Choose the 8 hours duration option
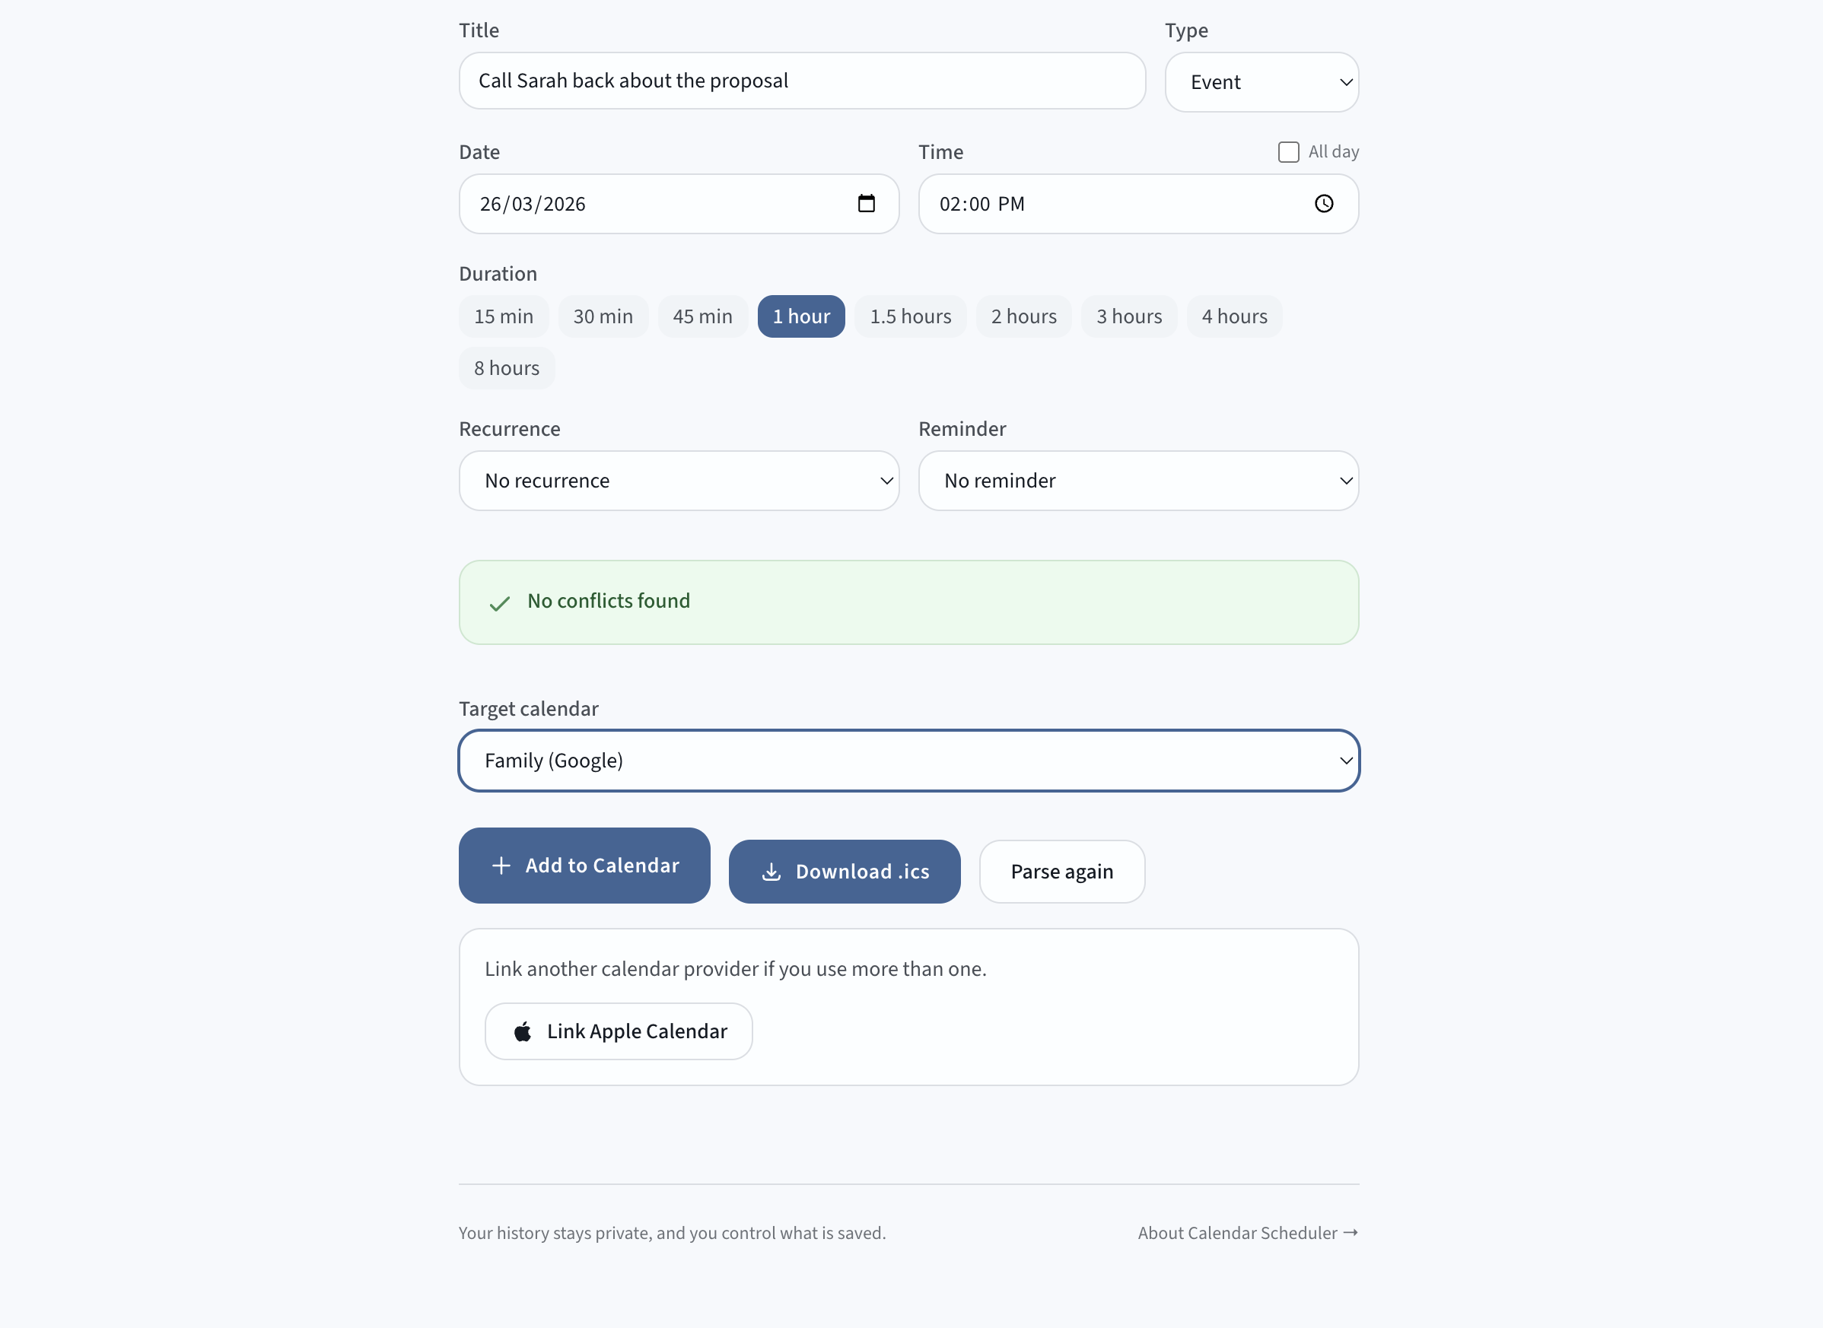The height and width of the screenshot is (1328, 1823). (507, 368)
